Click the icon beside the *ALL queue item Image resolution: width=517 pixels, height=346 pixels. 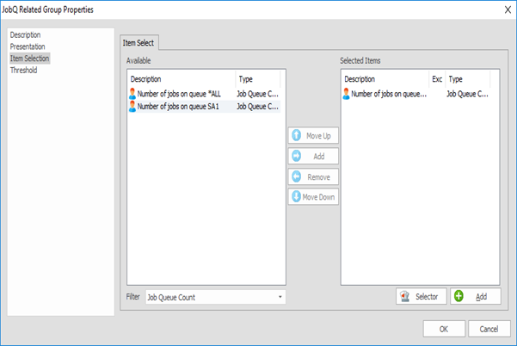tap(132, 95)
